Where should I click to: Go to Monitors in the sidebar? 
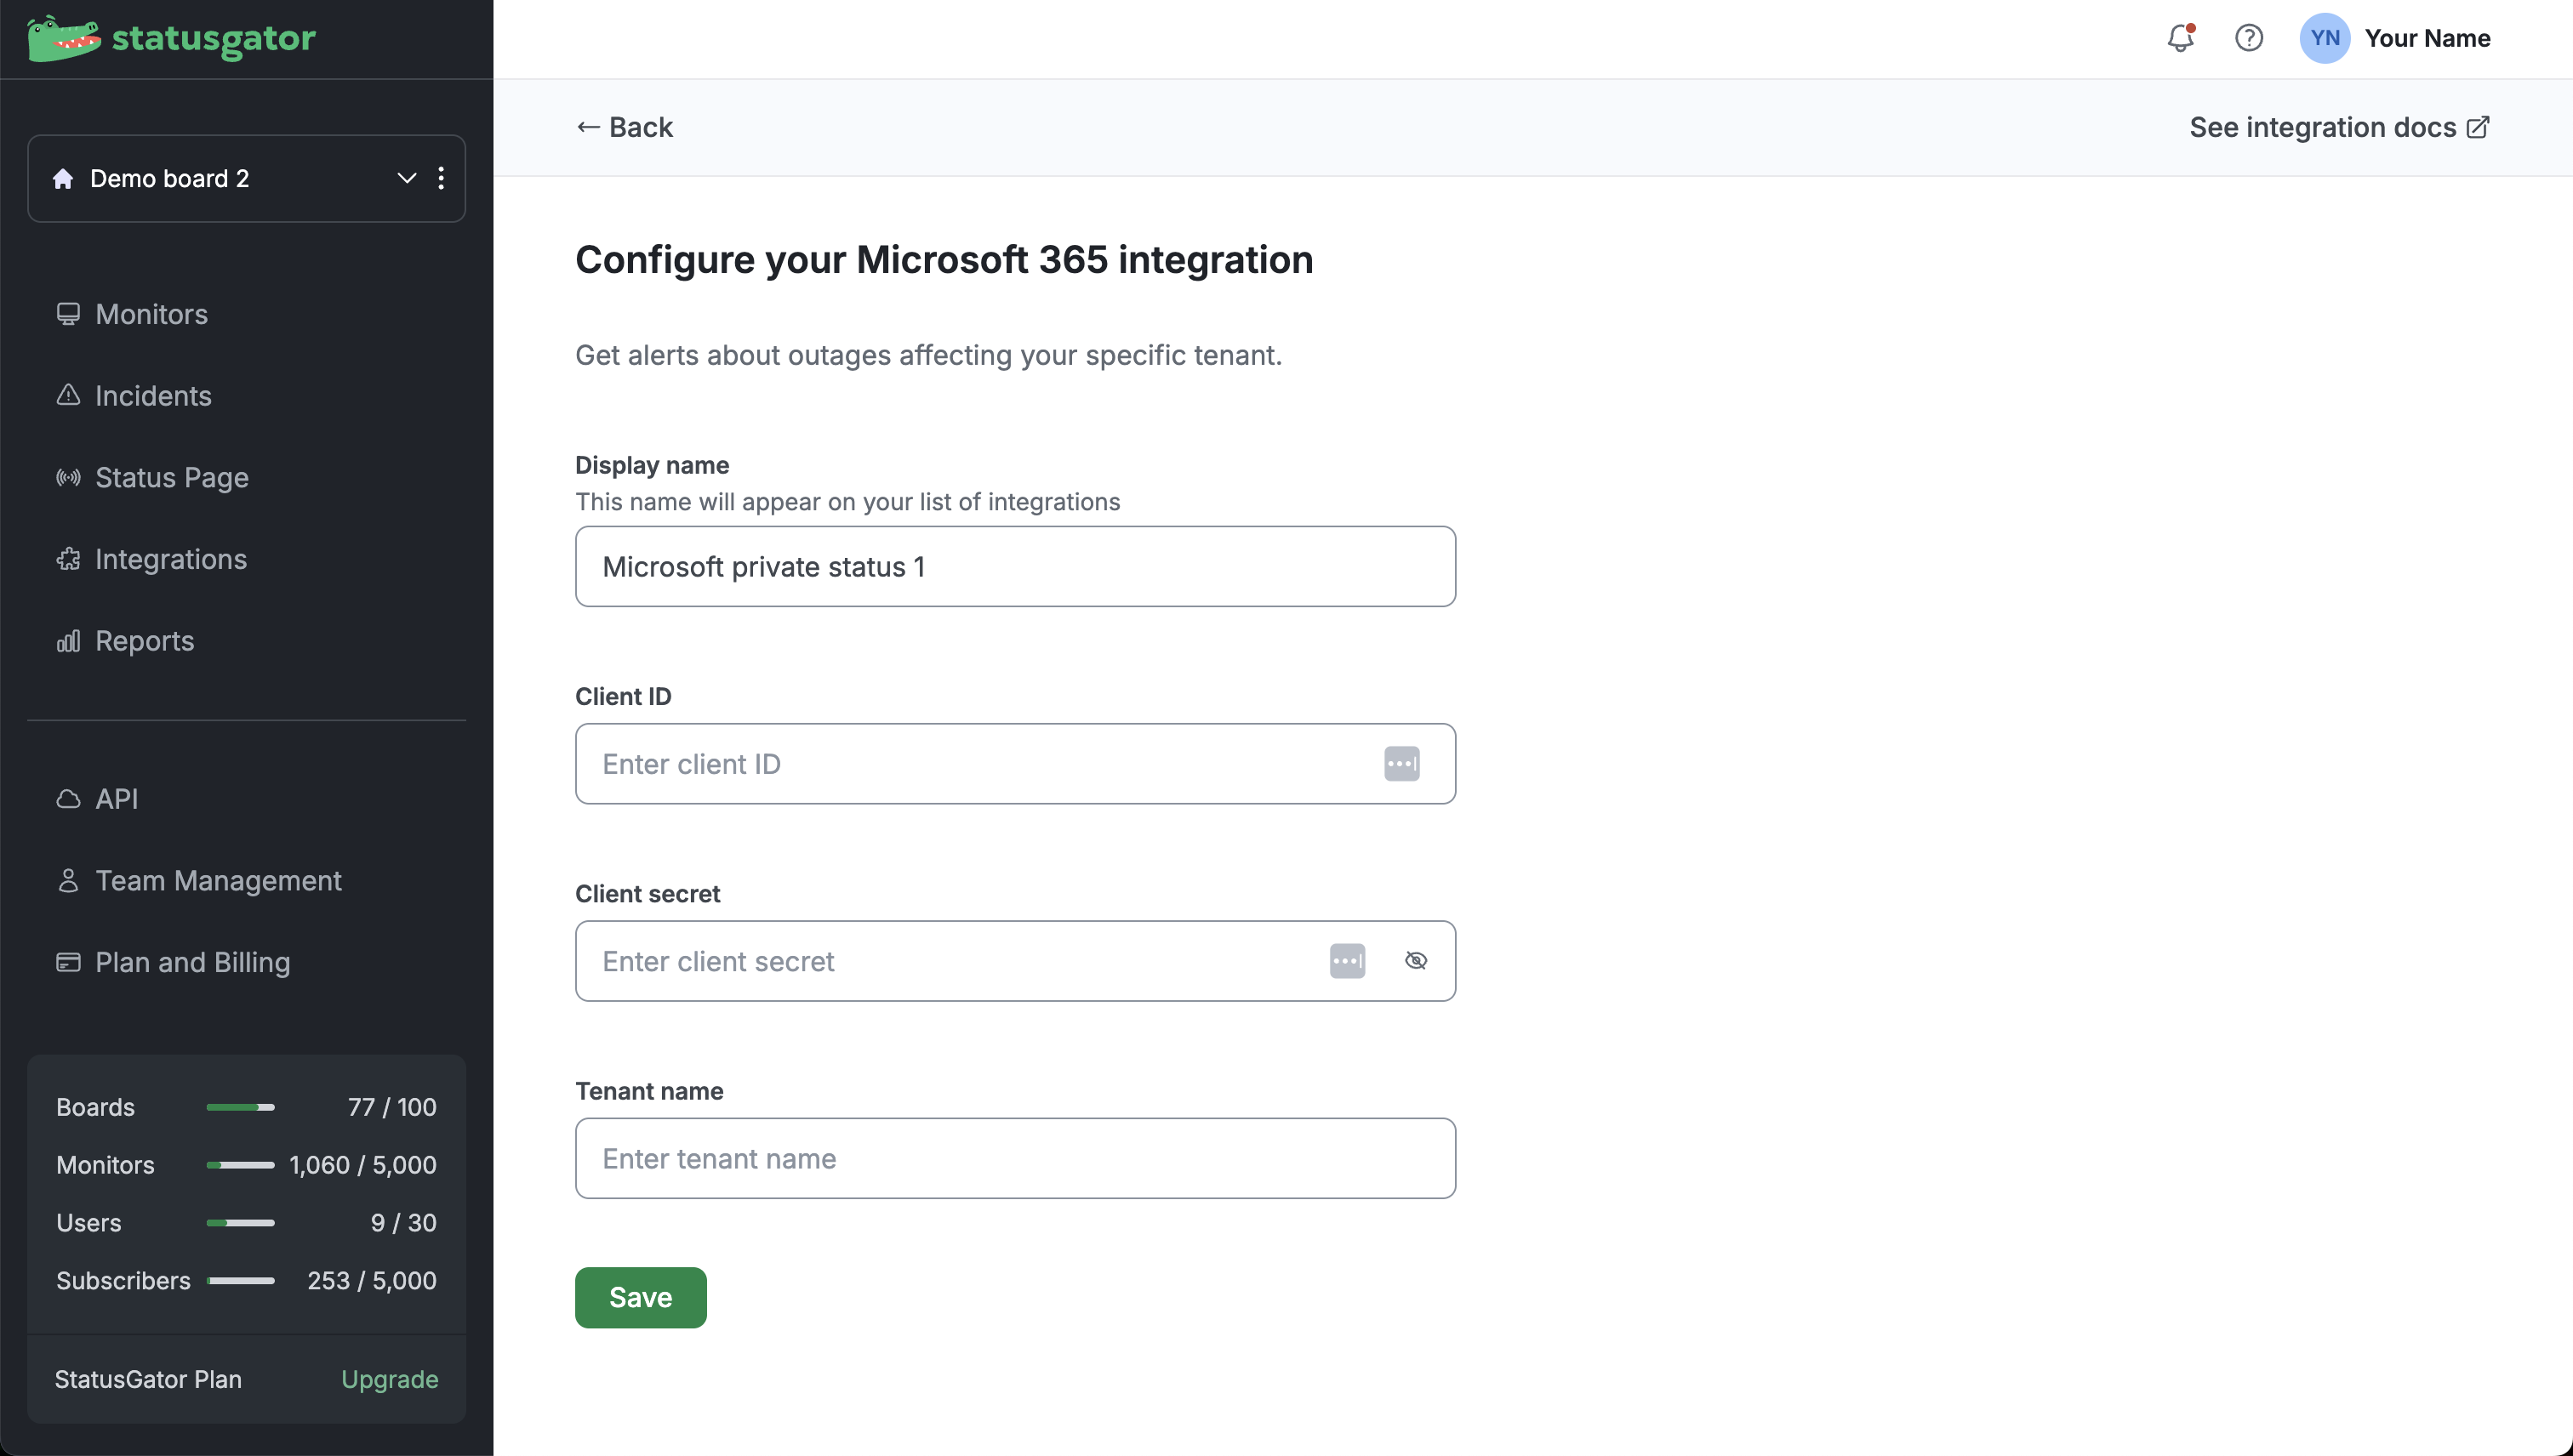click(x=151, y=314)
